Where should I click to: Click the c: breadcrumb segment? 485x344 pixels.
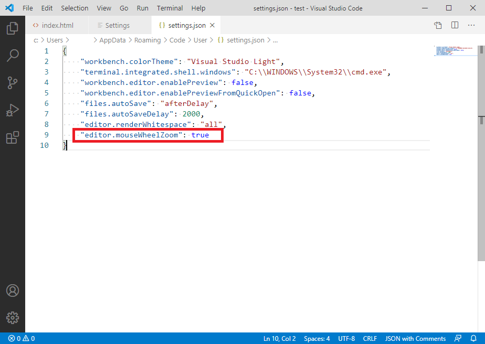(36, 40)
